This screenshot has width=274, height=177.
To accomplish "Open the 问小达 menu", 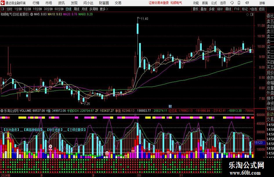I will coord(88,3).
